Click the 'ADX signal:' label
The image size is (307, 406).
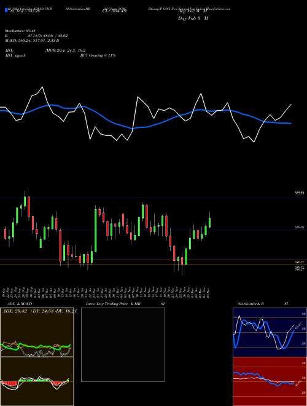[x=15, y=55]
